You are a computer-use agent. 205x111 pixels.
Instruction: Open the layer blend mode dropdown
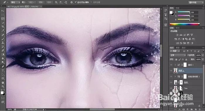pos(178,55)
